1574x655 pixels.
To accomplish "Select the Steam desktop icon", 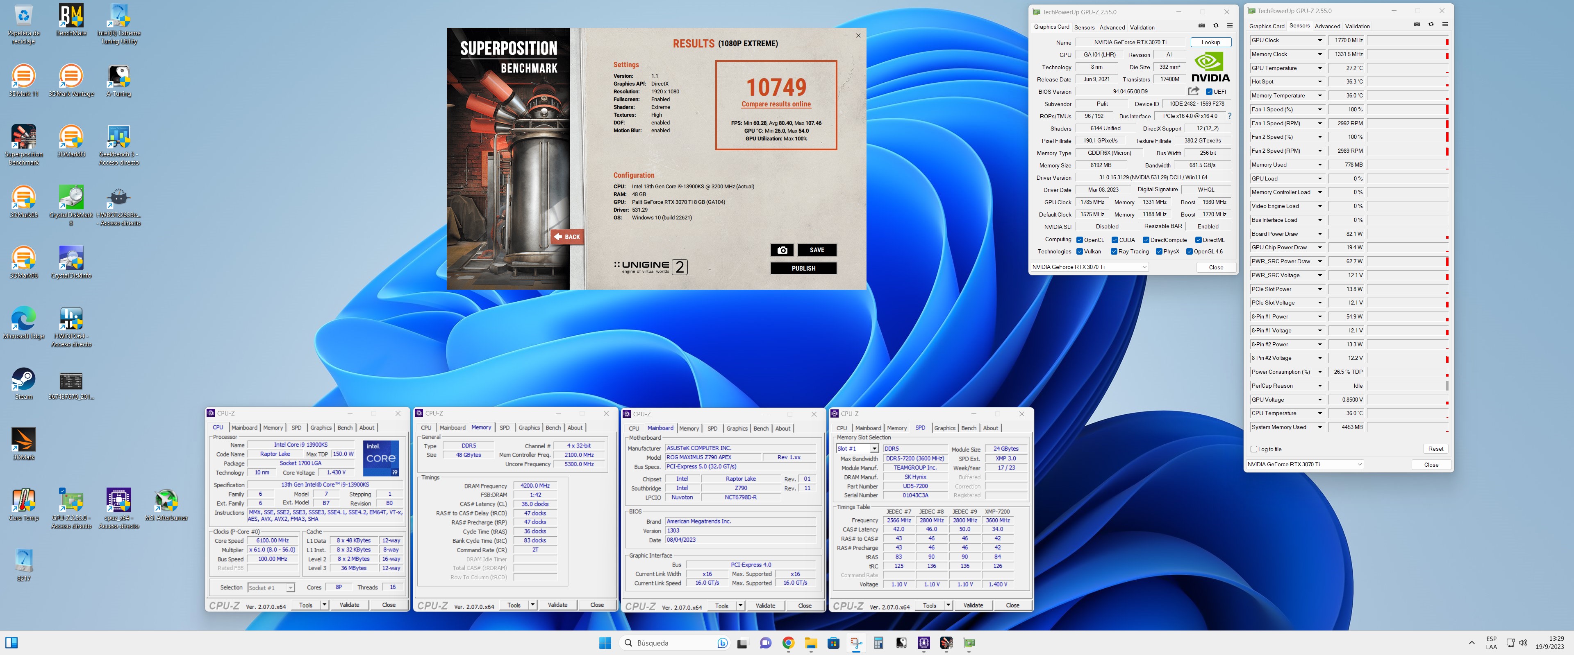I will 23,383.
